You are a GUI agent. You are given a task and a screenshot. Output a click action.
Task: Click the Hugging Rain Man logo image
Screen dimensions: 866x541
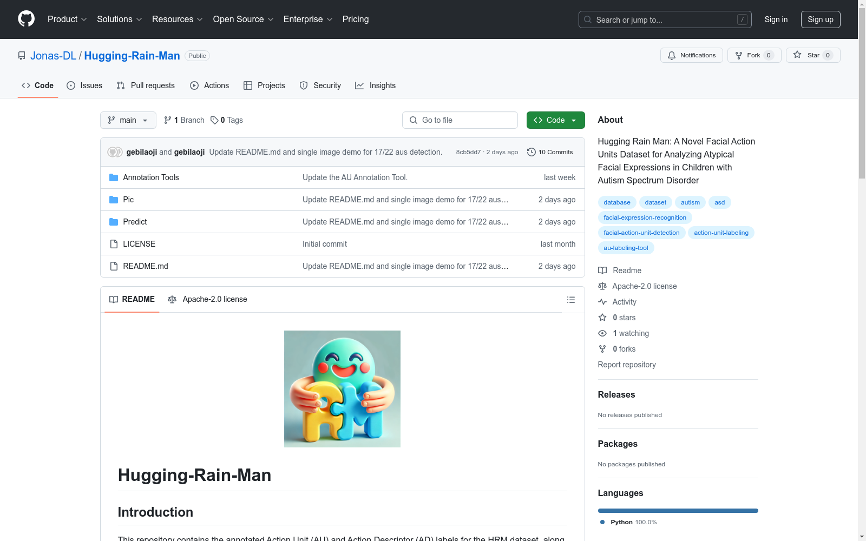(342, 389)
